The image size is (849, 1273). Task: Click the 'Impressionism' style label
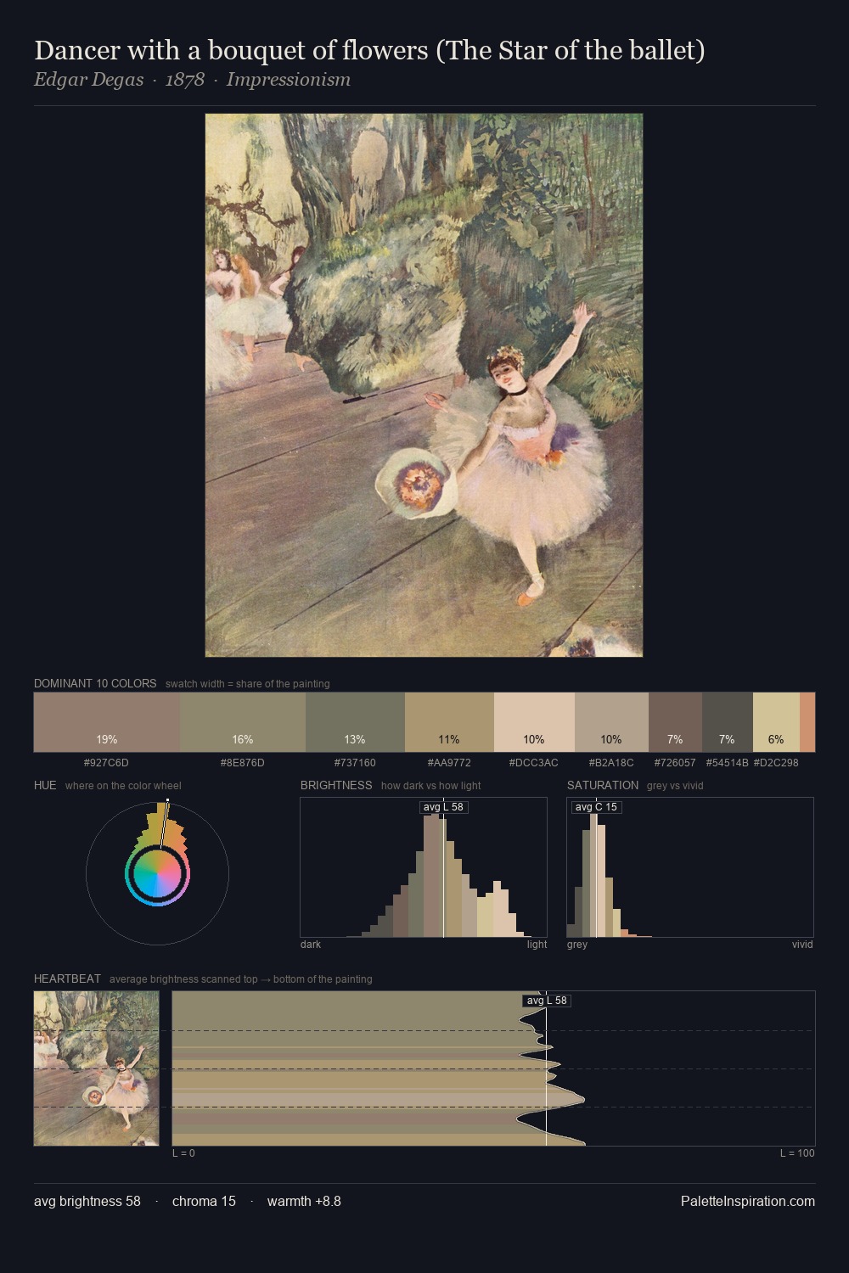[x=288, y=80]
